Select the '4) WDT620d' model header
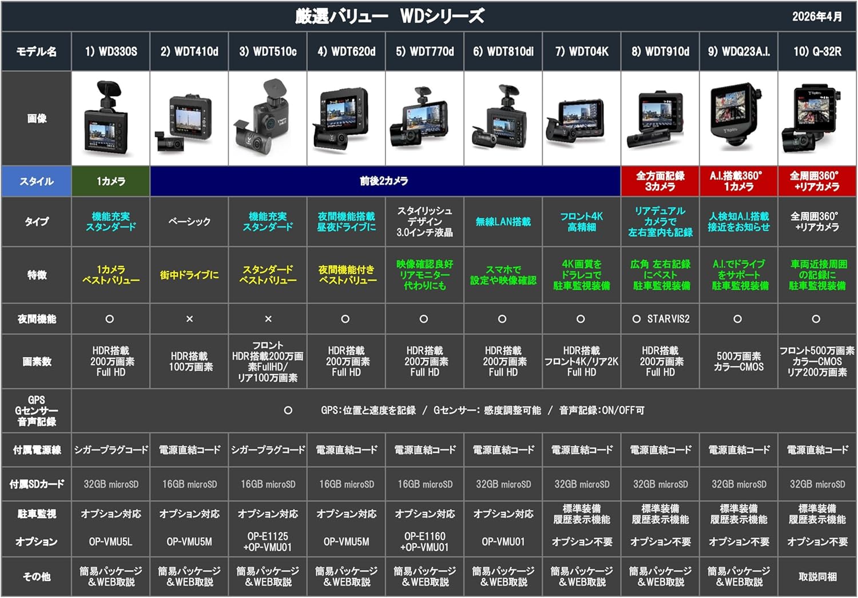The height and width of the screenshot is (598, 858). pos(346,51)
